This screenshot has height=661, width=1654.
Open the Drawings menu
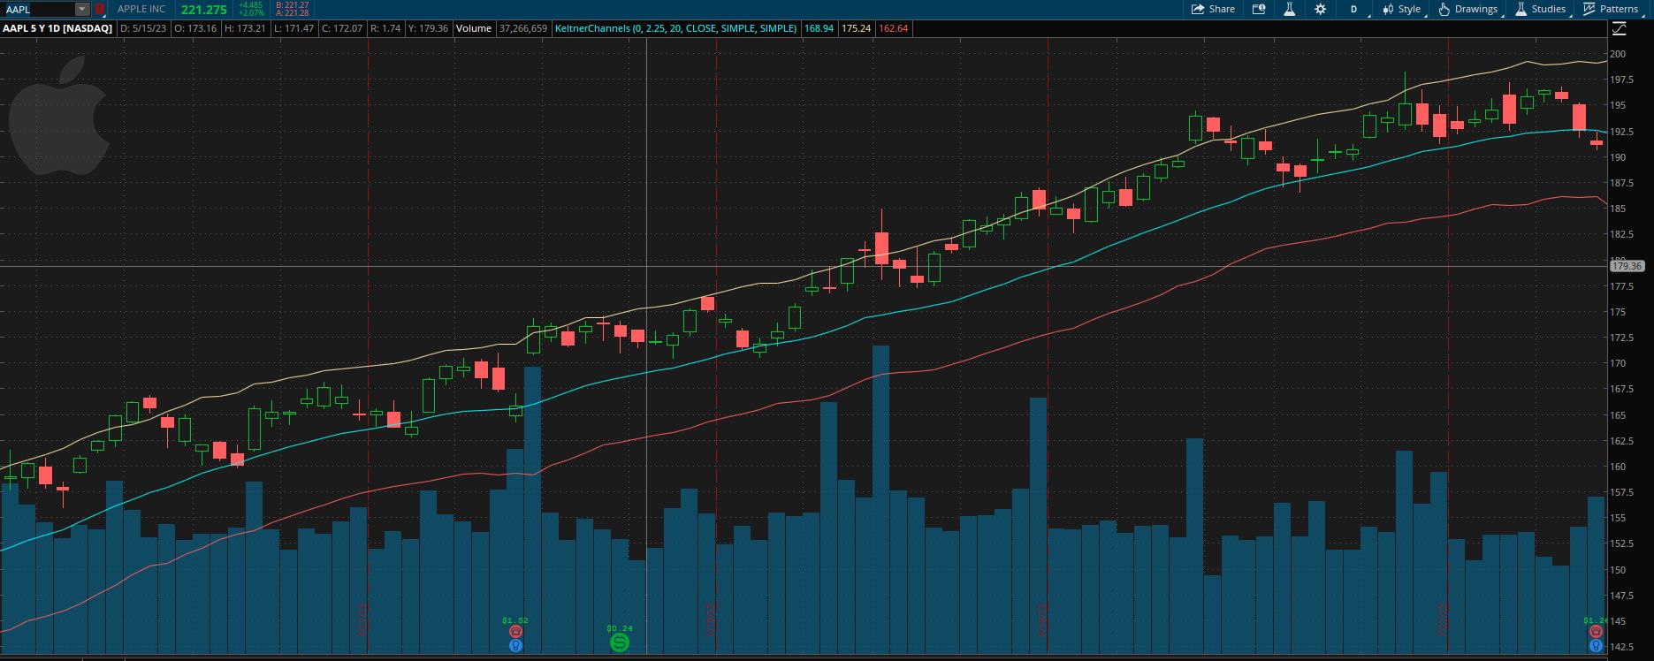click(x=1467, y=9)
